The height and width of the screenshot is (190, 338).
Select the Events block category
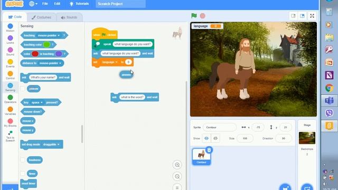pos(10,63)
